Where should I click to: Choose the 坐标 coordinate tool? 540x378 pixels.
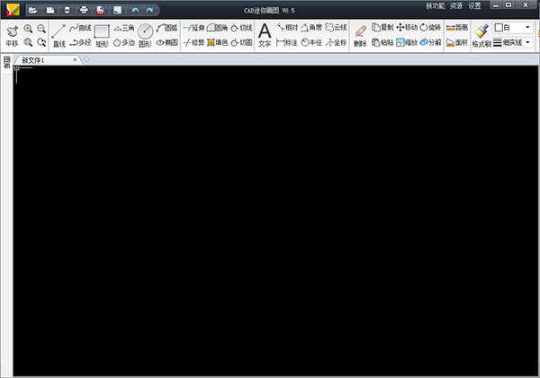[x=336, y=42]
